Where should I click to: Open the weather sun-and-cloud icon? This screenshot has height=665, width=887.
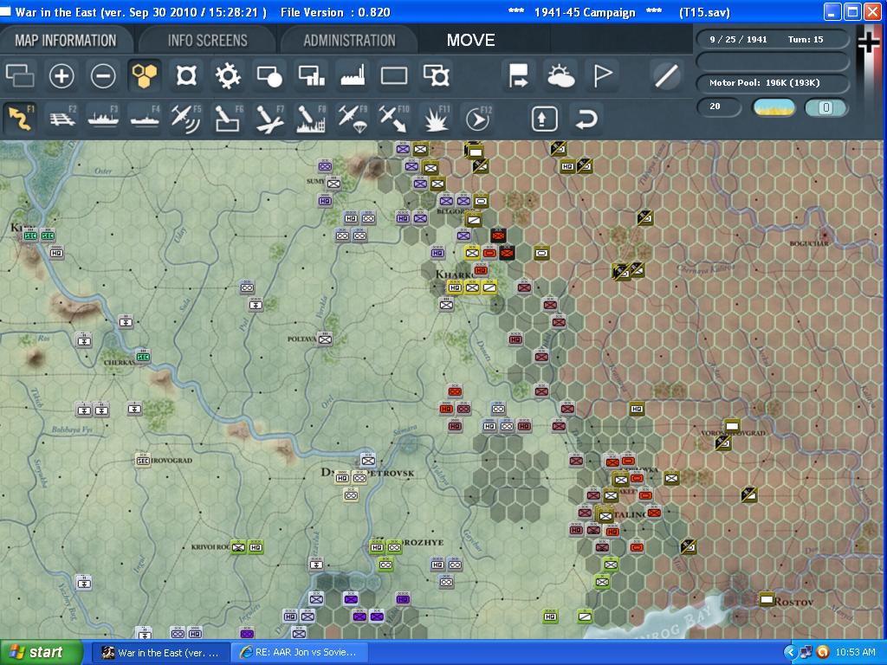[x=560, y=75]
